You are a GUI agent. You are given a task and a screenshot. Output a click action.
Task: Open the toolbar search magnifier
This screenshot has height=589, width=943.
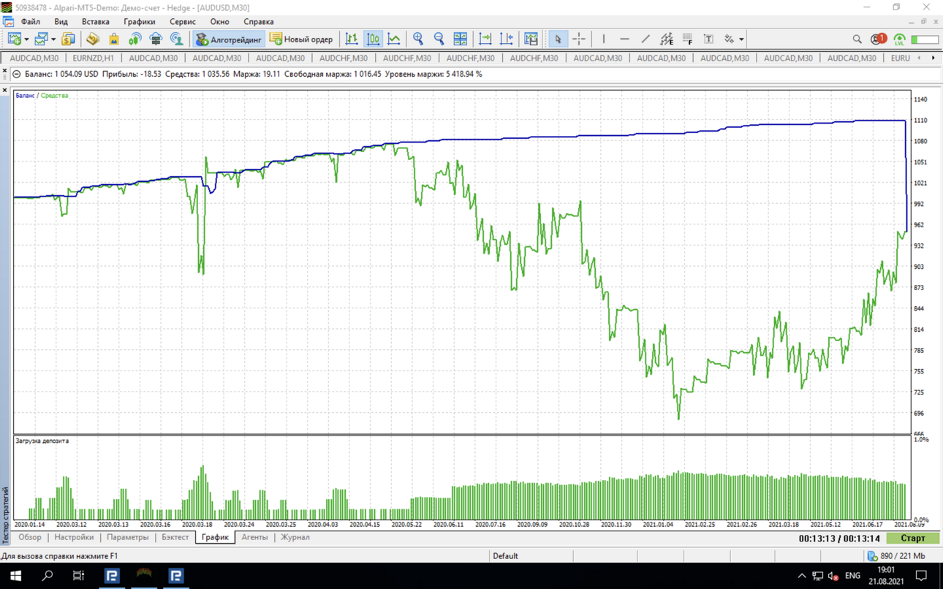[857, 39]
